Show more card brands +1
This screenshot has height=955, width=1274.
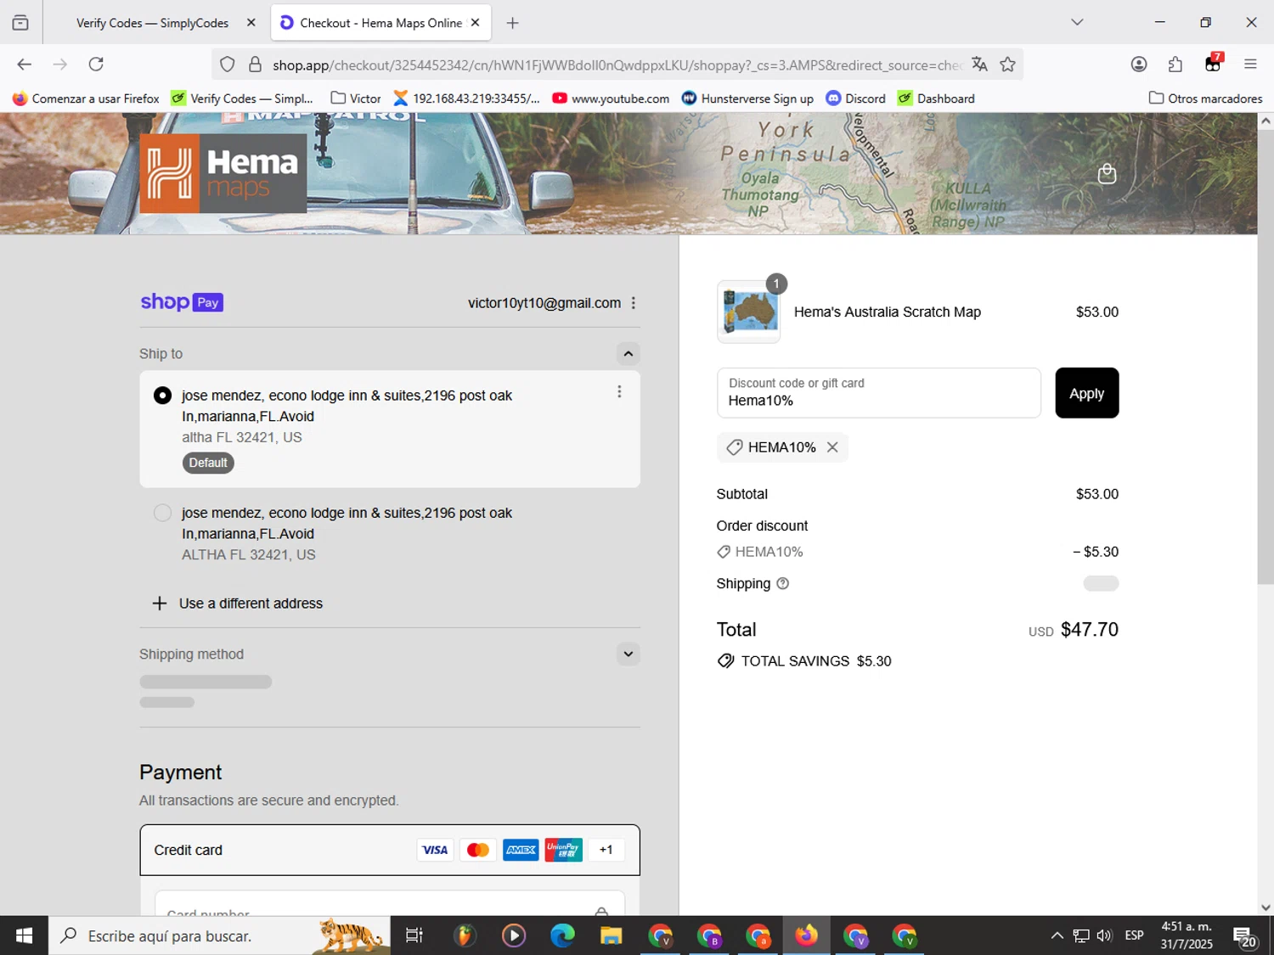click(x=606, y=850)
